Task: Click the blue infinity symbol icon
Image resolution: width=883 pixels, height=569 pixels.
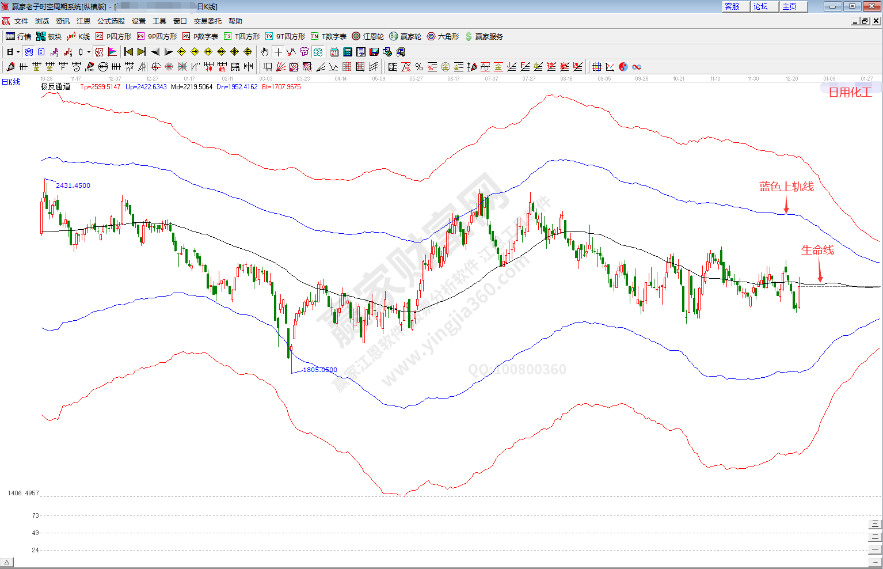Action: [637, 67]
